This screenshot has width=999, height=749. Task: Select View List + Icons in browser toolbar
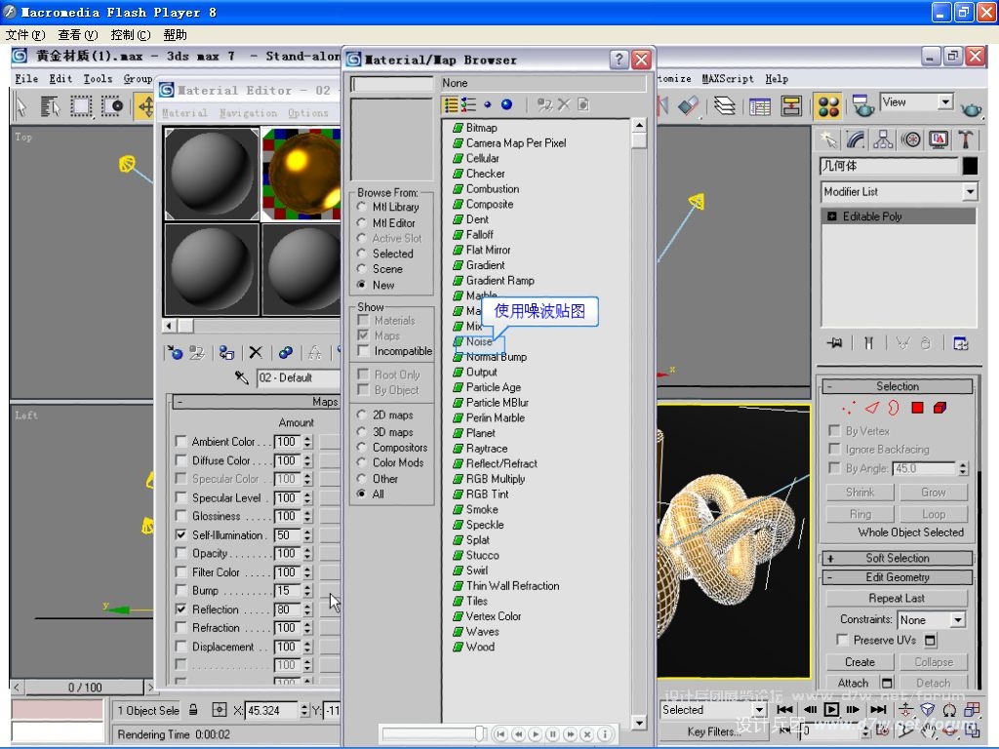tap(469, 105)
